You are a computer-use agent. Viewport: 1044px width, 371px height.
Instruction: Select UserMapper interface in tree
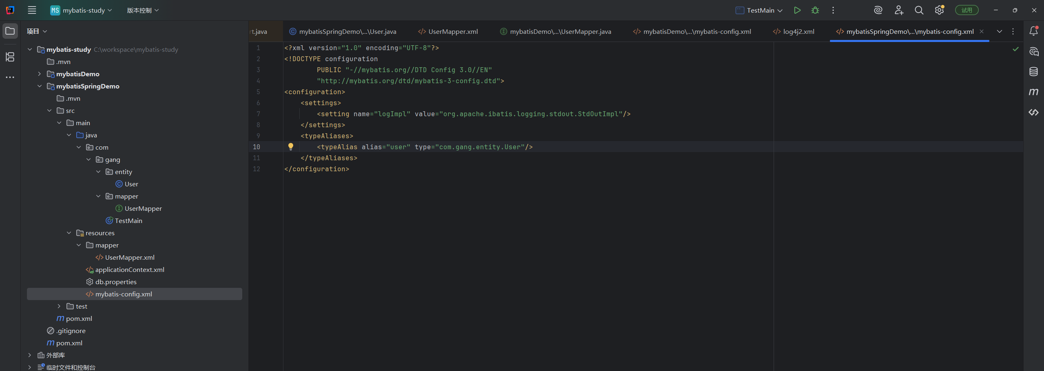pyautogui.click(x=143, y=208)
